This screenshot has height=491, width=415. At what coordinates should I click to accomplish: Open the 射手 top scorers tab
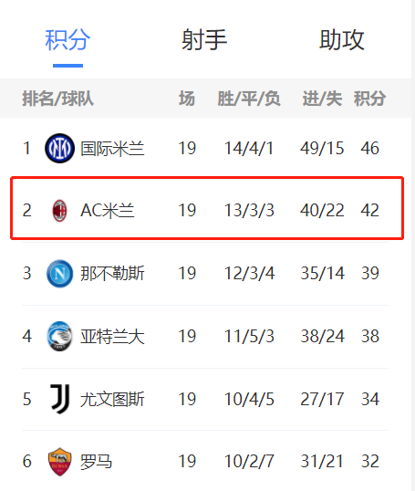[x=204, y=40]
